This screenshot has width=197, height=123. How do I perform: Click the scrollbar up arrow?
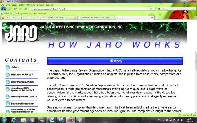pos(196,53)
